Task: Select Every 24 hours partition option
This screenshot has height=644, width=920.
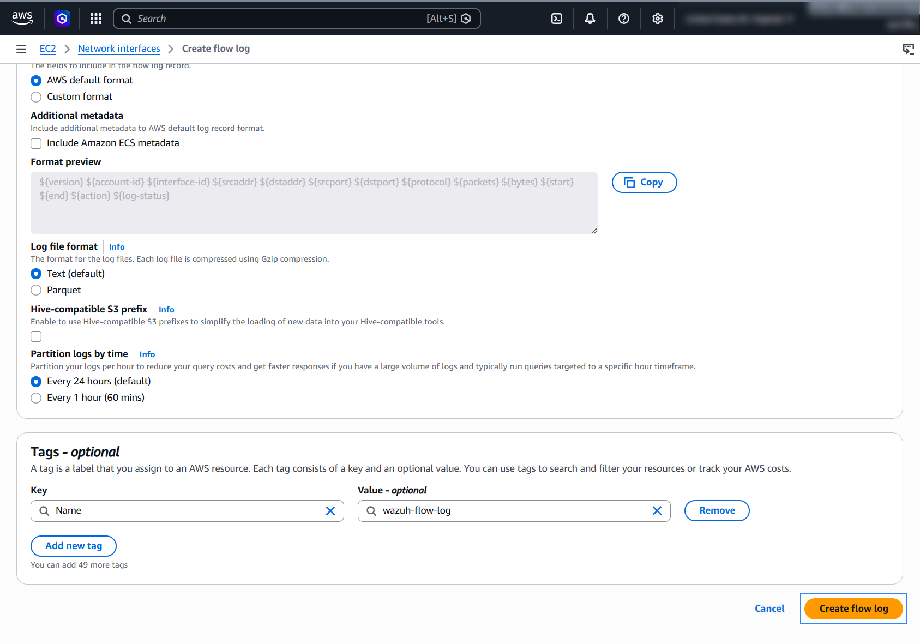Action: [36, 382]
